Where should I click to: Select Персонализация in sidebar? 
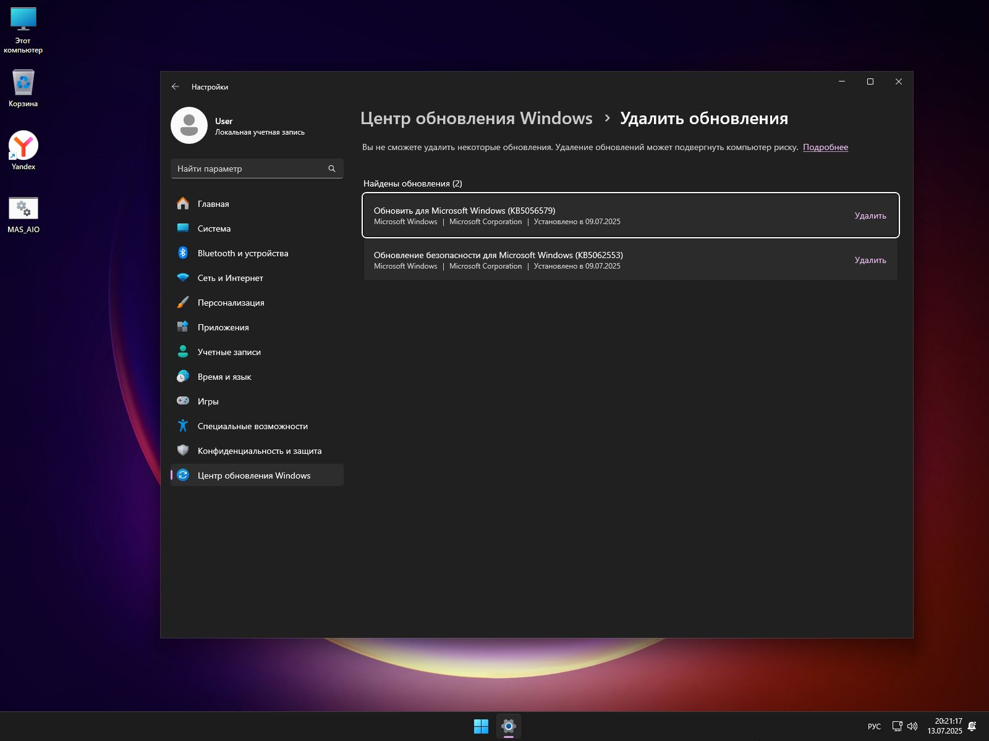click(257, 302)
